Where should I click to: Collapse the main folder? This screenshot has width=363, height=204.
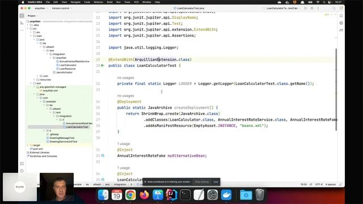[x=31, y=36]
